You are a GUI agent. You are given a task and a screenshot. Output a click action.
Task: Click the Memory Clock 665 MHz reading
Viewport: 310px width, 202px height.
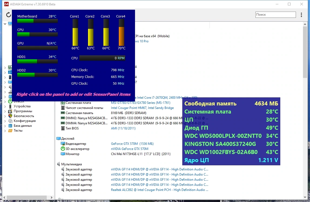point(98,77)
